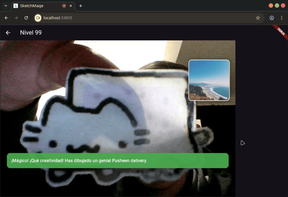This screenshot has height=197, width=288.
Task: Click the green Pusheen delivery message
Action: (x=118, y=161)
